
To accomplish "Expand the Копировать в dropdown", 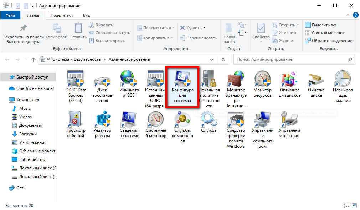I will click(155, 38).
